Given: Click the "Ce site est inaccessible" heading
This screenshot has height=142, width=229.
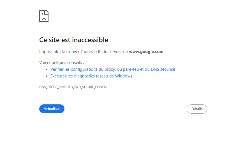Looking at the screenshot, I should pyautogui.click(x=74, y=40).
